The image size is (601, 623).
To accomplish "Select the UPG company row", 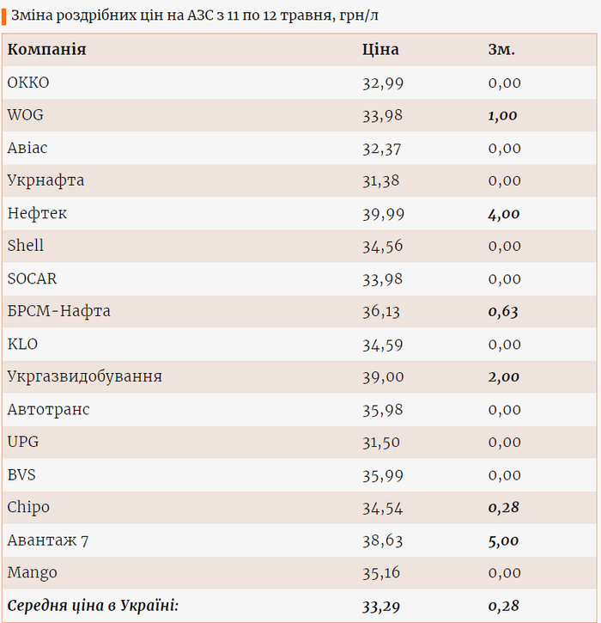I will [22, 442].
